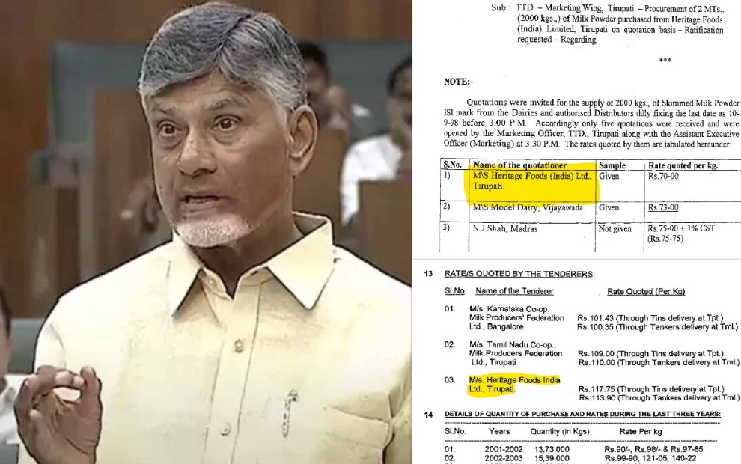This screenshot has height=464, width=741.
Task: Click the 'Rate quoted per kg.' header
Action: click(683, 165)
